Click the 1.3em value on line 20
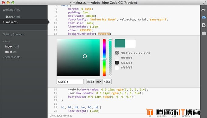This screenshot has width=207, height=118. tap(94, 111)
